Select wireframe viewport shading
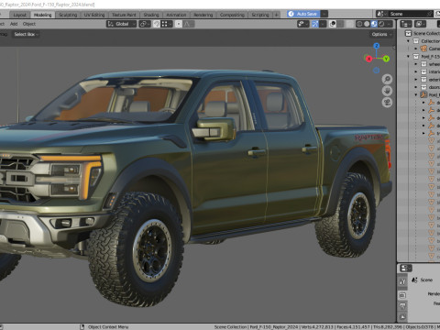440x330 pixels. [359, 24]
